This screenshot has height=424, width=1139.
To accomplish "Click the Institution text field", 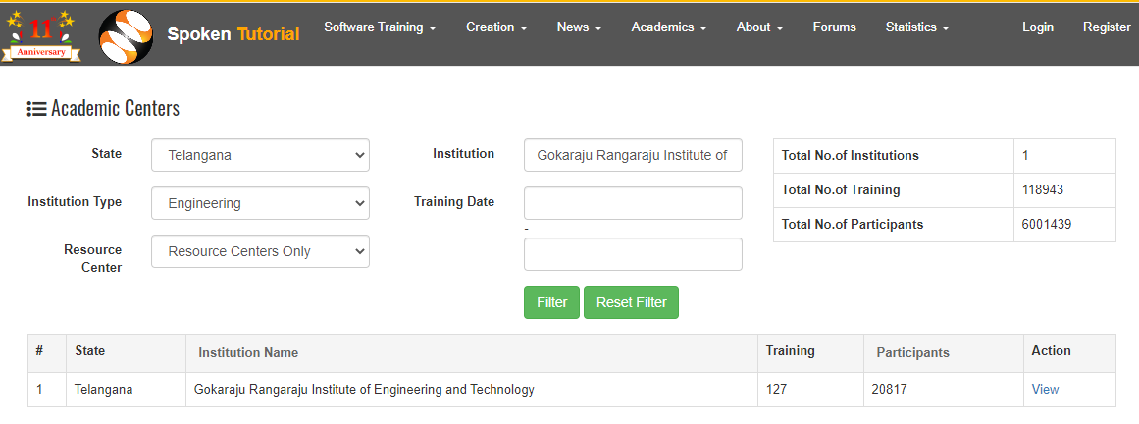I will [x=633, y=155].
